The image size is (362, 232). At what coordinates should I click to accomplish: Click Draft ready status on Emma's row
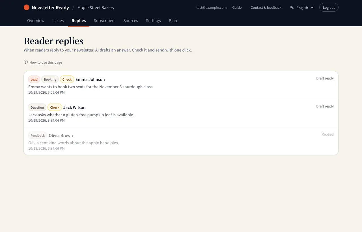325,78
